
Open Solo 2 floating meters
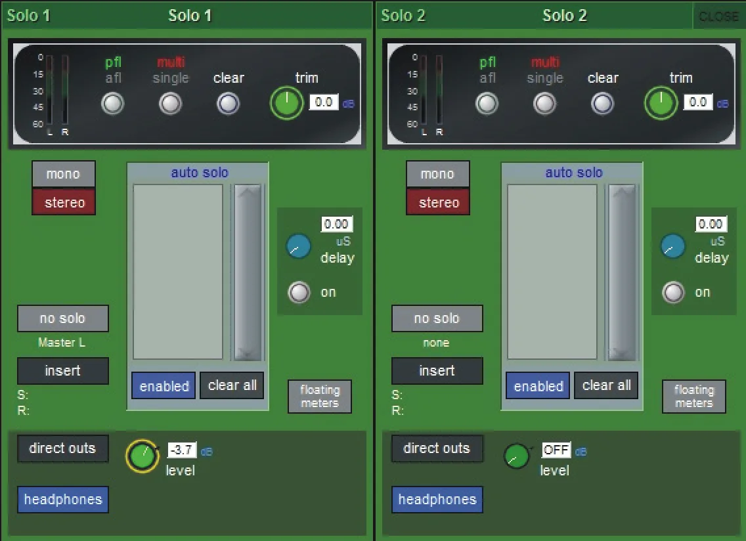click(694, 397)
